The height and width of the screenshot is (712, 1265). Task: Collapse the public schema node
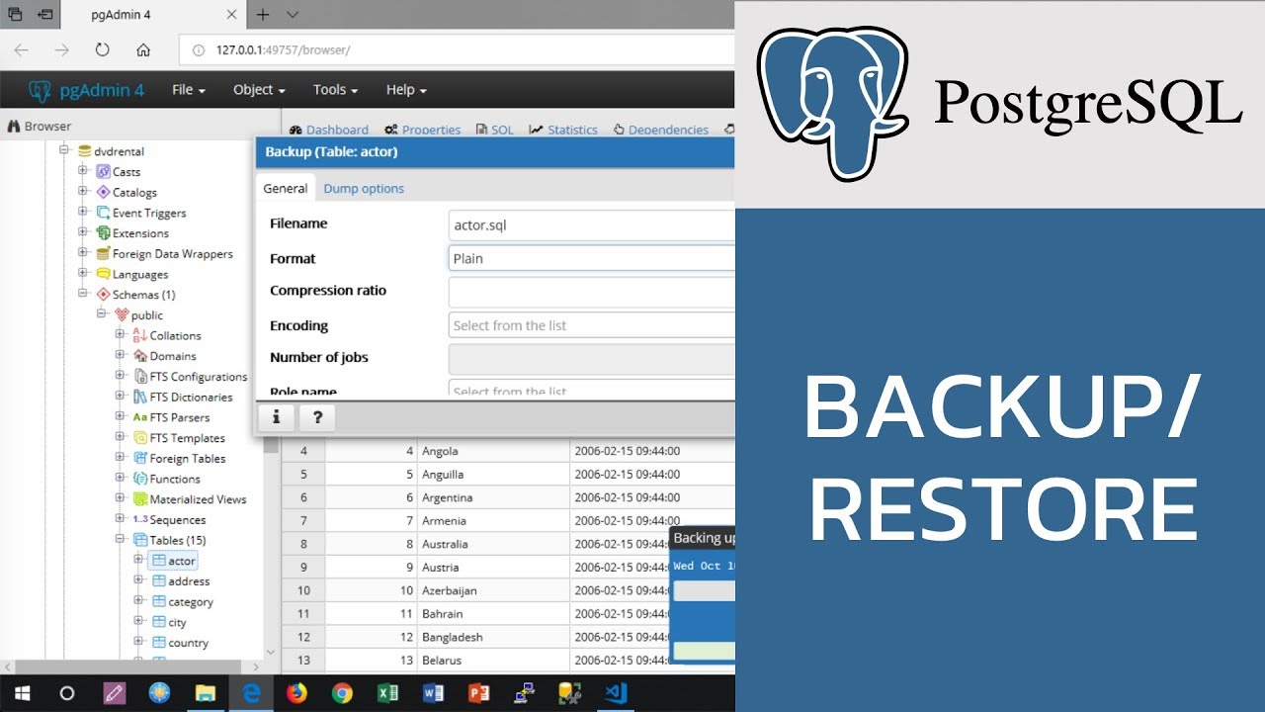pos(102,315)
